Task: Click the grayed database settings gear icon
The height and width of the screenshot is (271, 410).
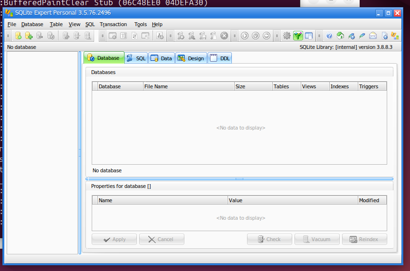Action: [51, 36]
